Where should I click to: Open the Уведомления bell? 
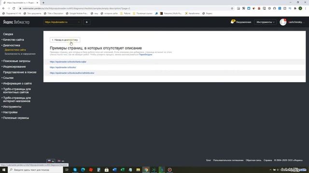point(241,22)
